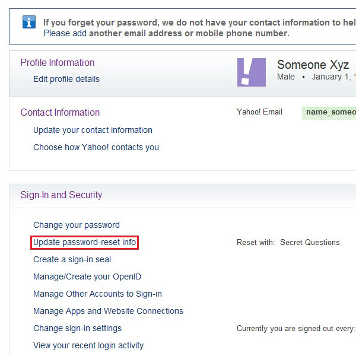The width and height of the screenshot is (356, 356).
Task: Click the Someone Xyz profile name
Action: pos(313,65)
